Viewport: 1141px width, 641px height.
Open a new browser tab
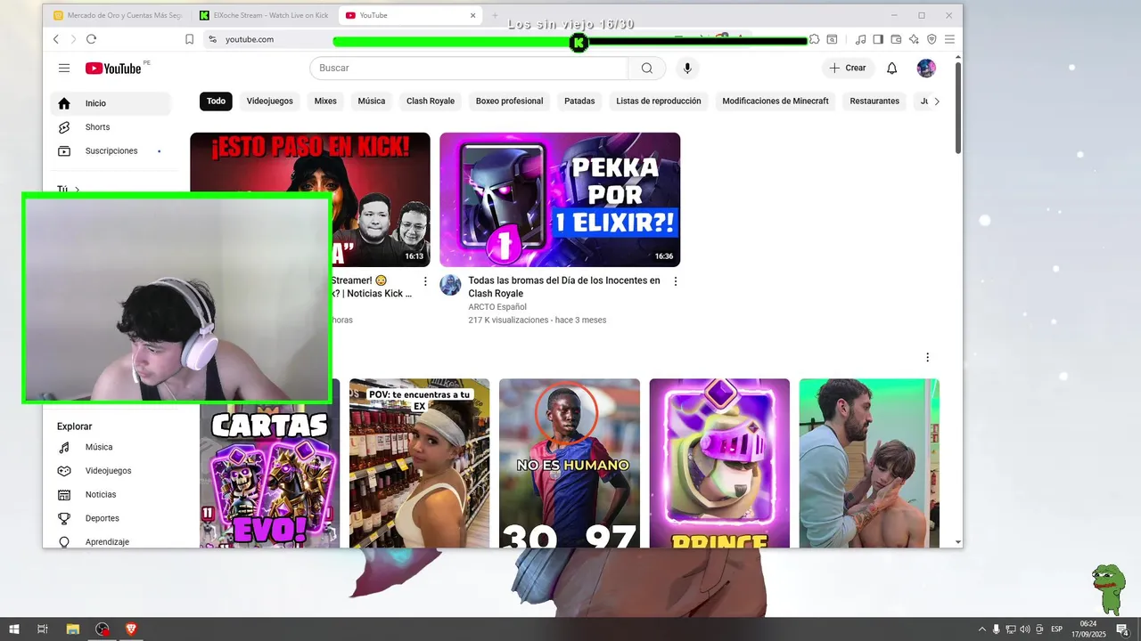(x=495, y=15)
